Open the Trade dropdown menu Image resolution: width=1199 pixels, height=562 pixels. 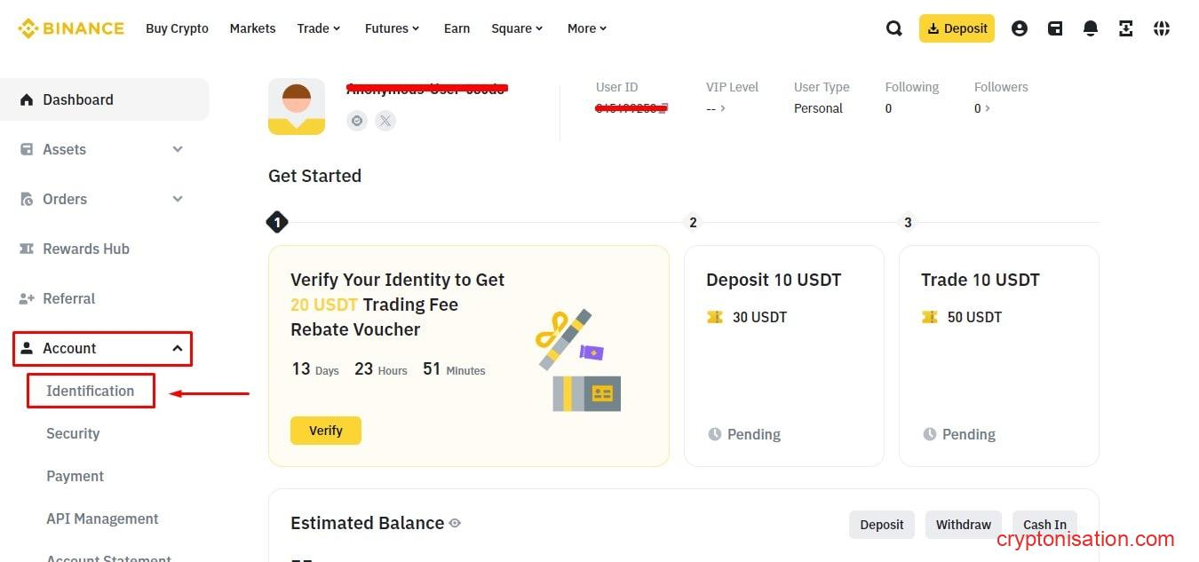319,28
